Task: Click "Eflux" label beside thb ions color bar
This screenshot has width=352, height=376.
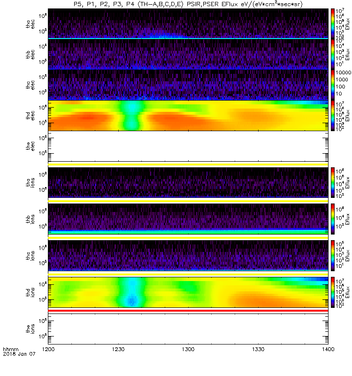Action: 348,219
